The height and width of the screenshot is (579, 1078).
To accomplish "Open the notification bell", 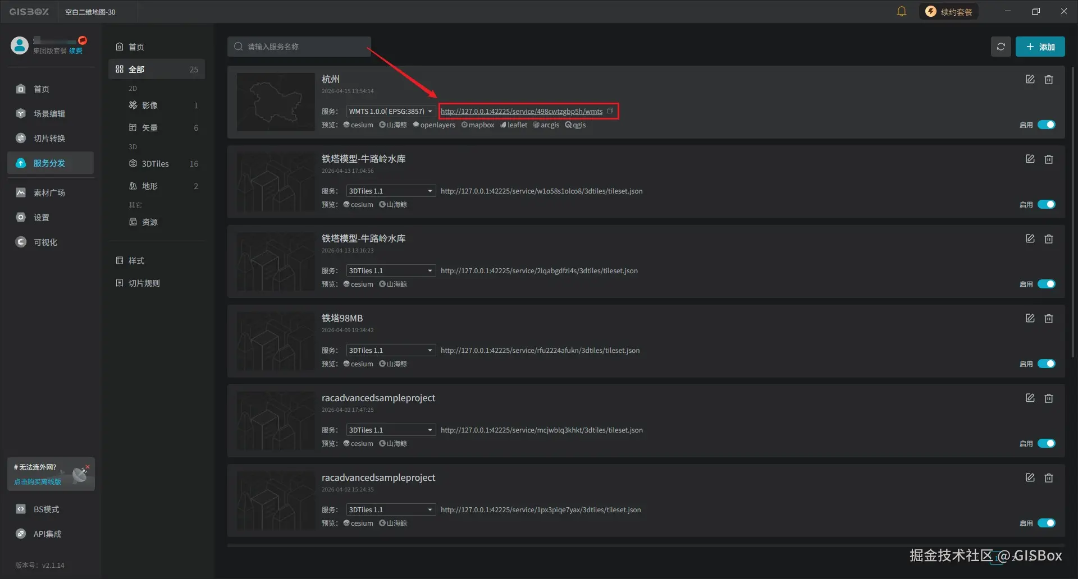I will (902, 11).
